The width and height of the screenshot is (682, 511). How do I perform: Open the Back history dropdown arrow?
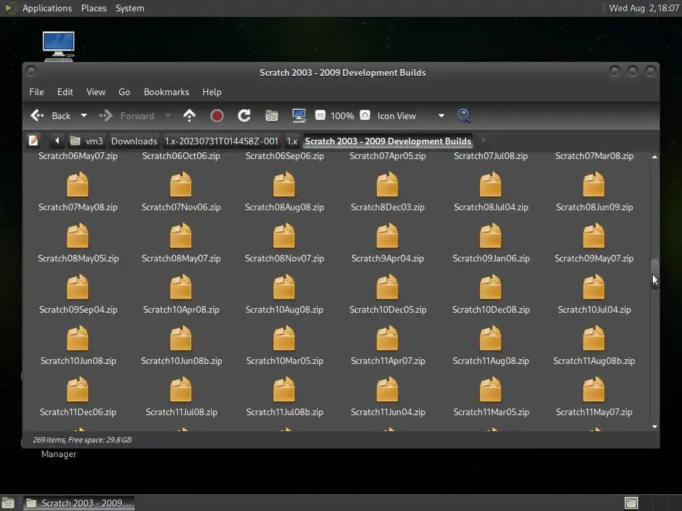click(83, 116)
